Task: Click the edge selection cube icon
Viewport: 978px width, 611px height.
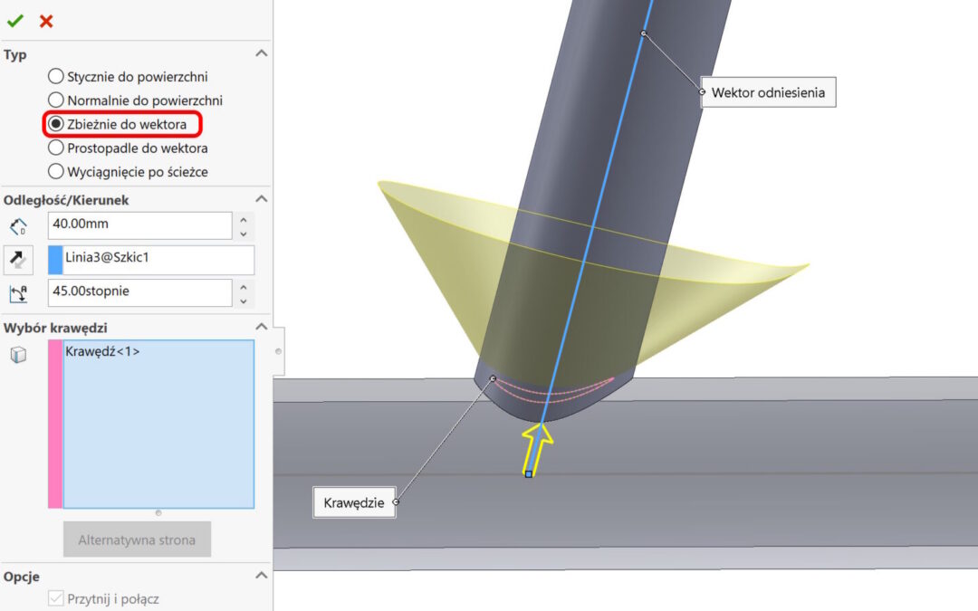Action: click(17, 356)
